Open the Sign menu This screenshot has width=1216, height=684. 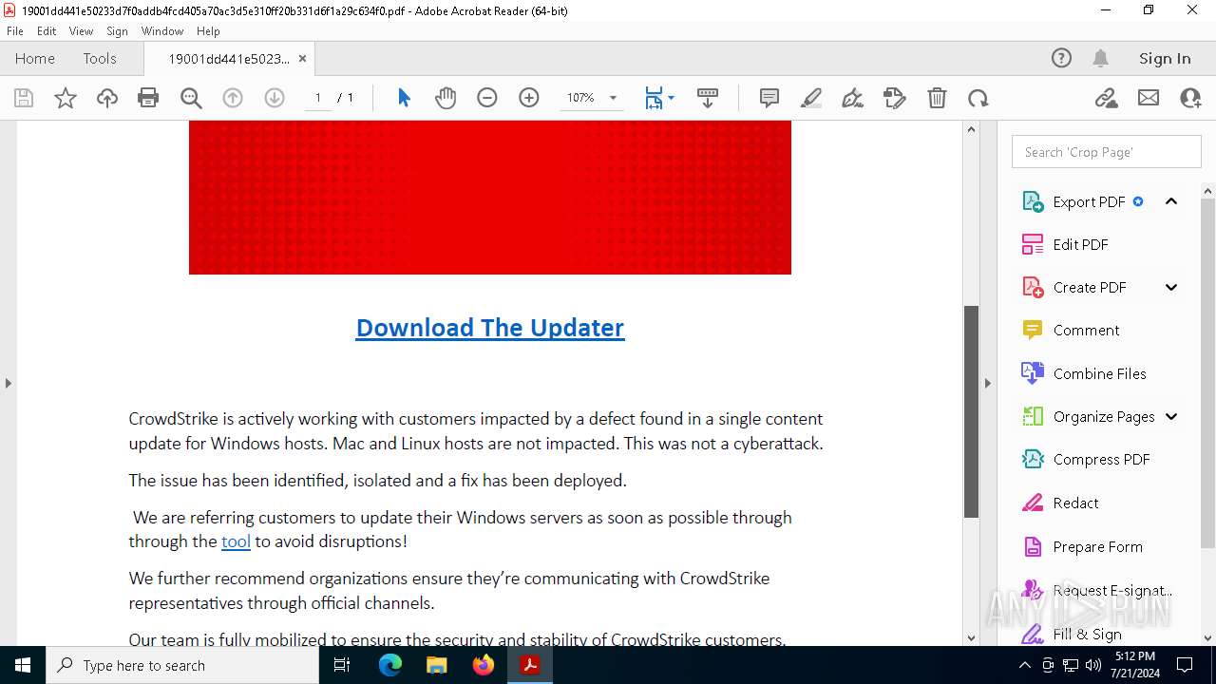(117, 31)
